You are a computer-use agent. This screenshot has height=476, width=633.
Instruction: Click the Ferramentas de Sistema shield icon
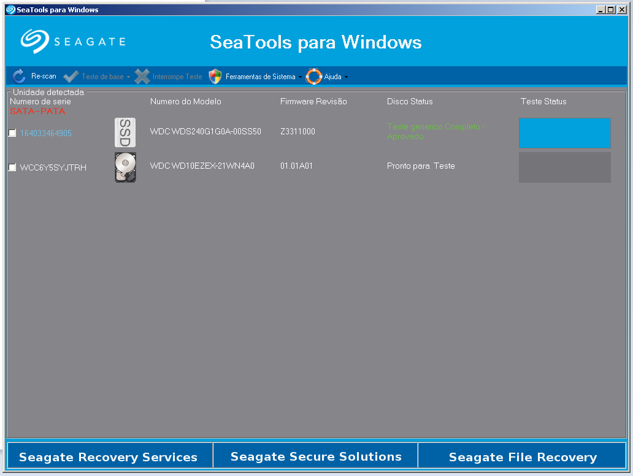[215, 76]
